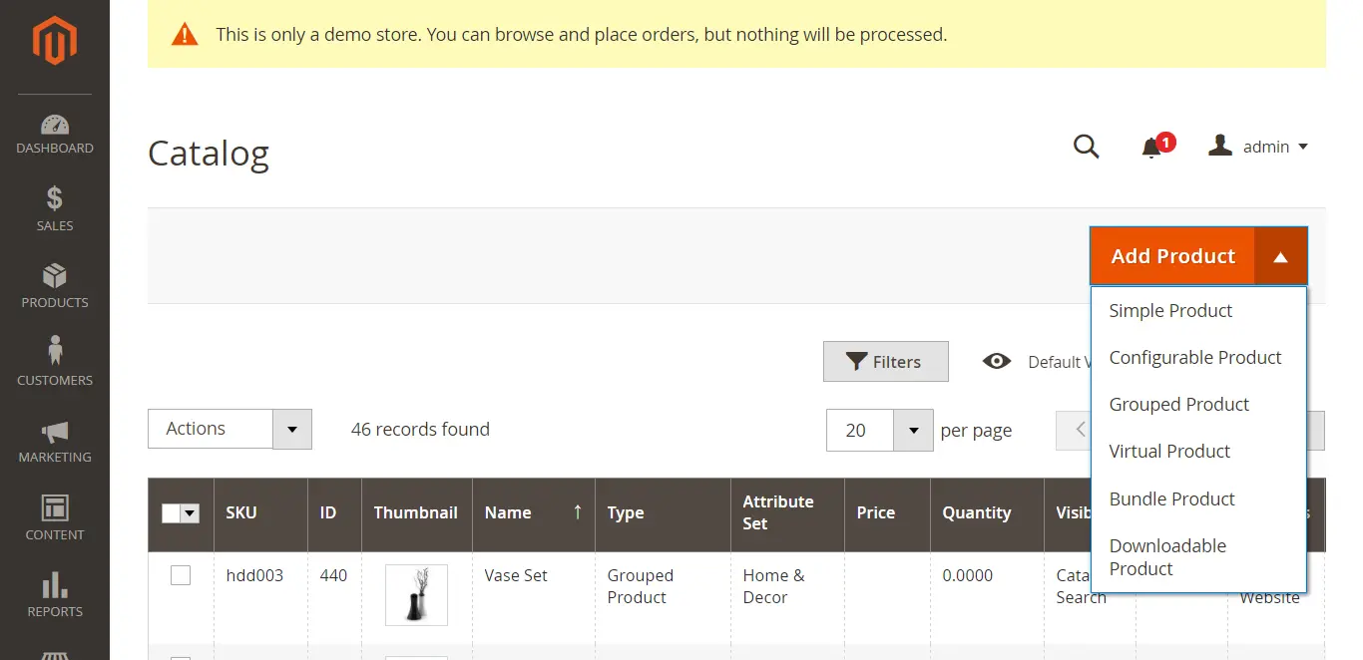Go to Products box icon

[x=55, y=276]
